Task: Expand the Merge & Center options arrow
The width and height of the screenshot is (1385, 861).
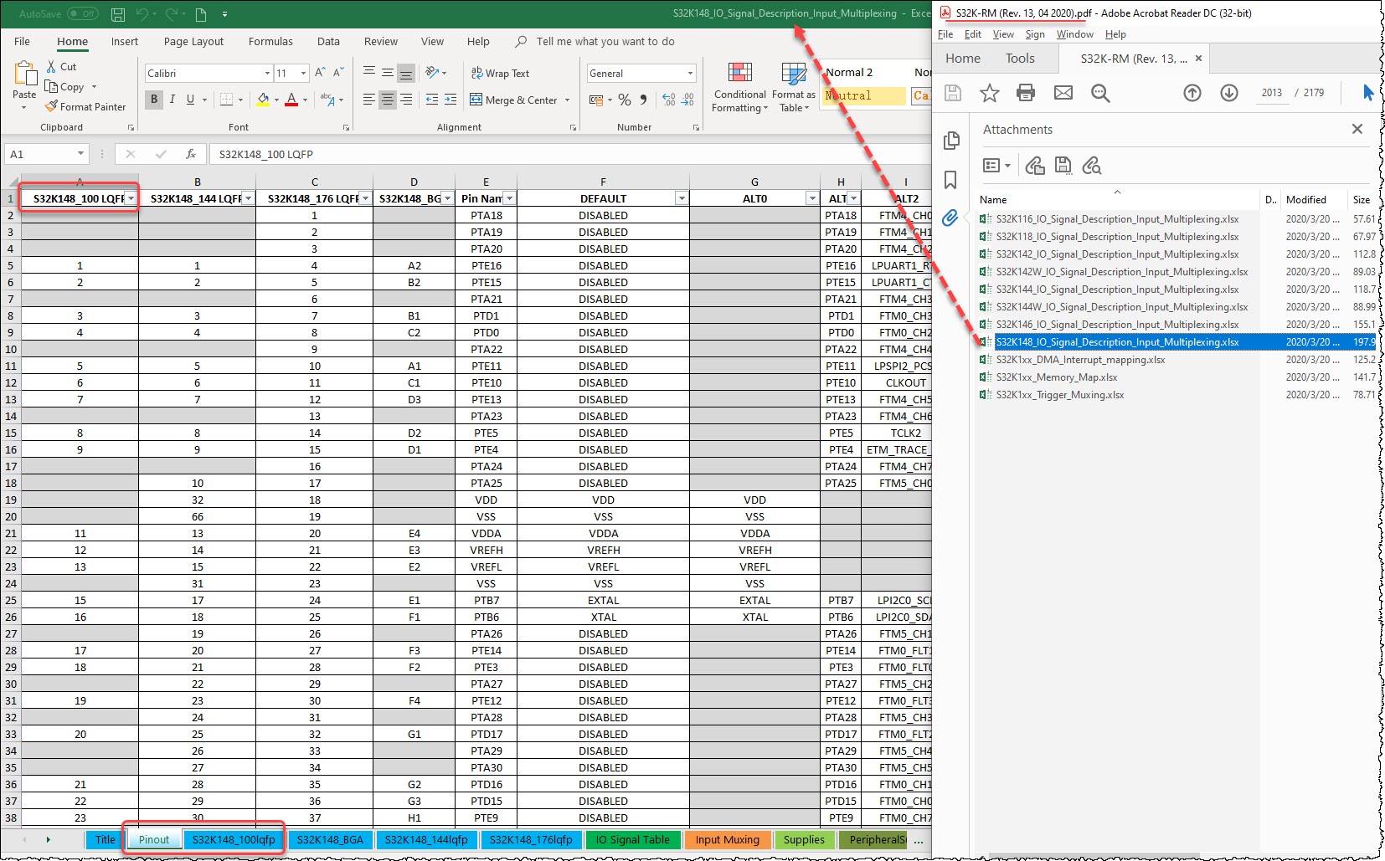Action: (569, 100)
